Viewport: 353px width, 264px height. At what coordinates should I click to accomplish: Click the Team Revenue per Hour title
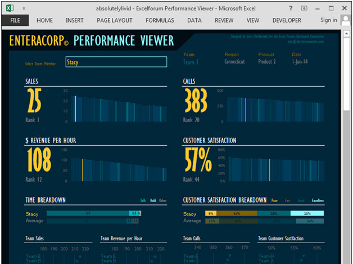tap(121, 238)
